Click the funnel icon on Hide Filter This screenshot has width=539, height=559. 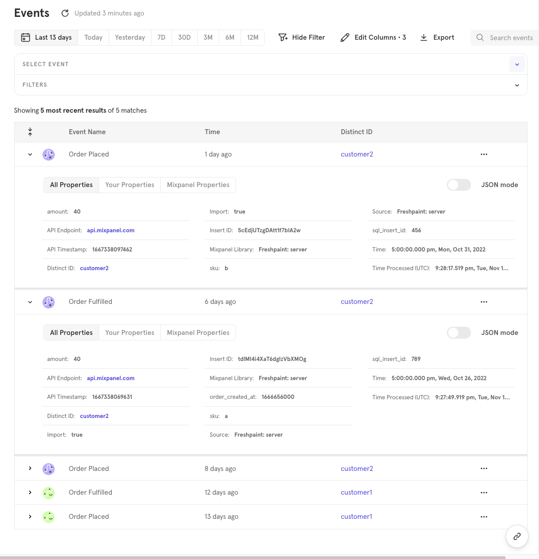click(283, 37)
